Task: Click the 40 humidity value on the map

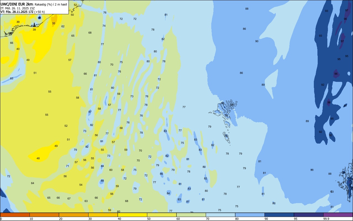Action: 18,49
